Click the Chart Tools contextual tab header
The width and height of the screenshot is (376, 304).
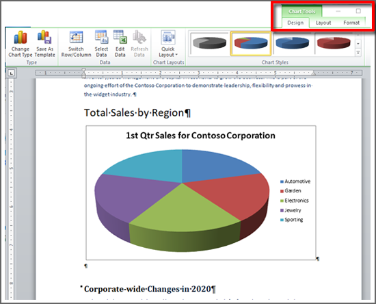[301, 11]
